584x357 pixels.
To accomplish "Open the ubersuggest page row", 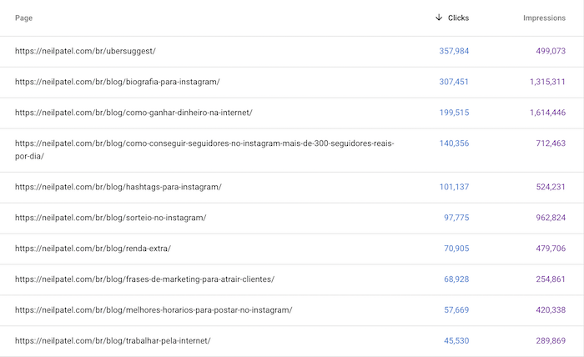I will 292,52.
